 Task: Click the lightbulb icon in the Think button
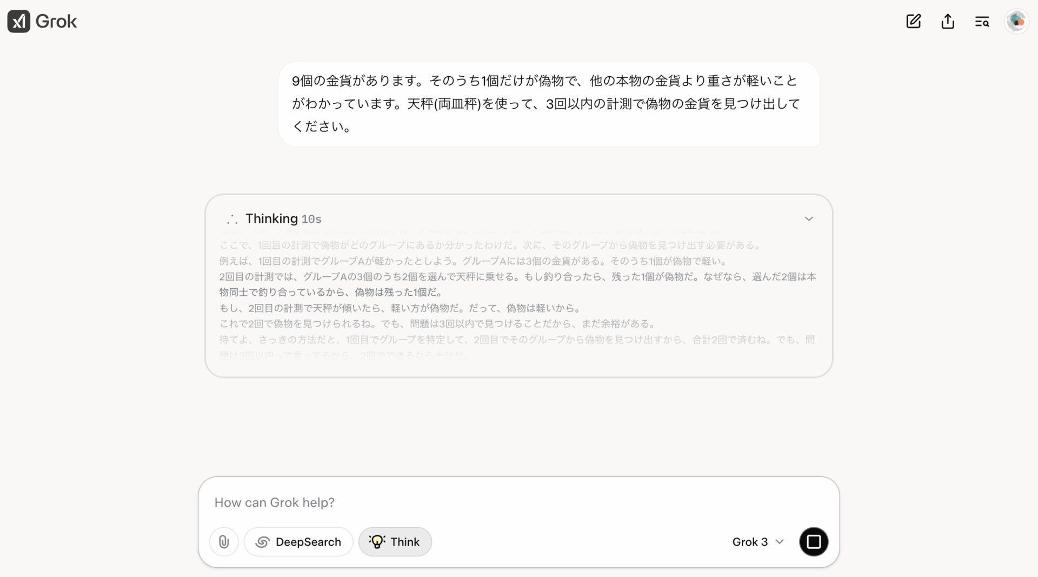tap(377, 542)
